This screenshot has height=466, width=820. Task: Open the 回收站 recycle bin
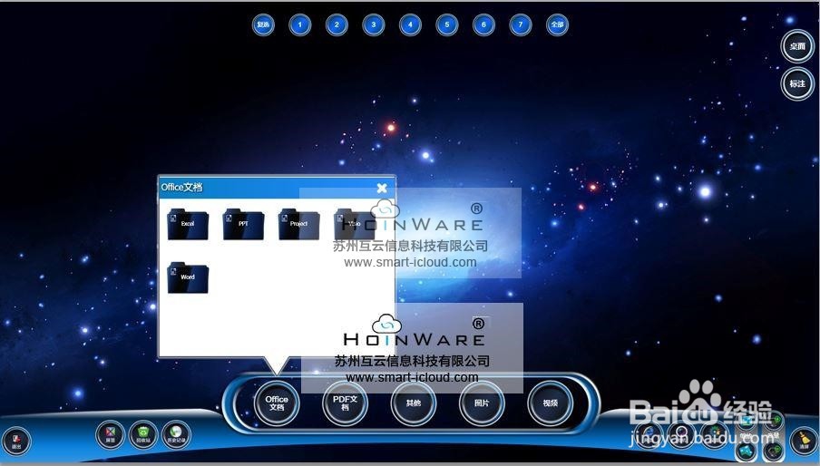point(143,434)
